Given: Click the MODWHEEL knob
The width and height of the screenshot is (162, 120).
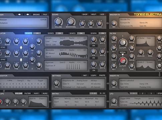Looking at the screenshot, I should (71, 22).
